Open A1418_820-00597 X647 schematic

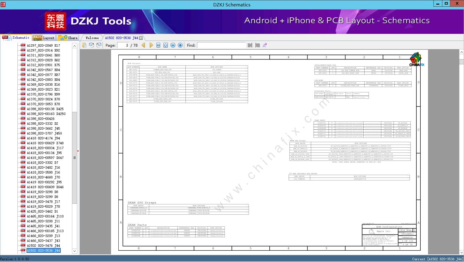pos(45,158)
